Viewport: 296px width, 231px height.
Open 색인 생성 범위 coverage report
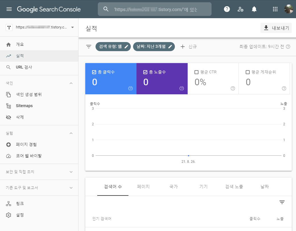click(39, 95)
